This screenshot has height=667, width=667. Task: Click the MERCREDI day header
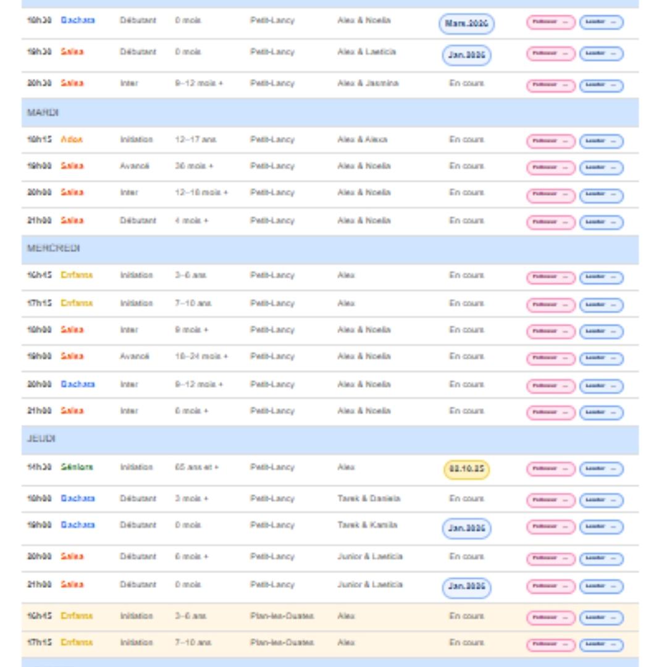[330, 249]
